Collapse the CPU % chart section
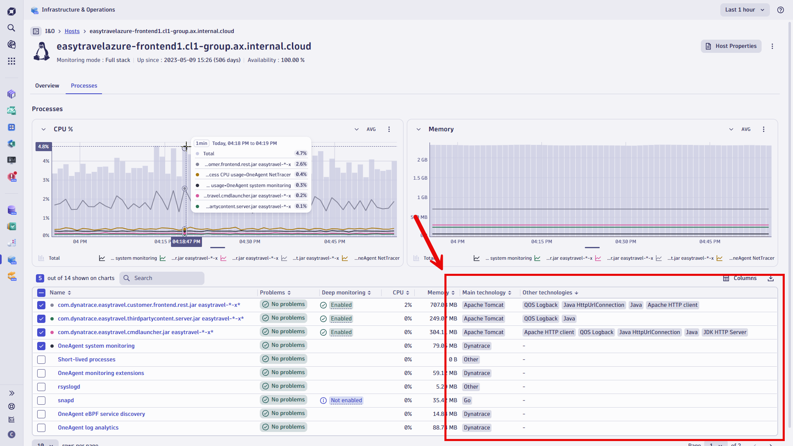 click(43, 129)
